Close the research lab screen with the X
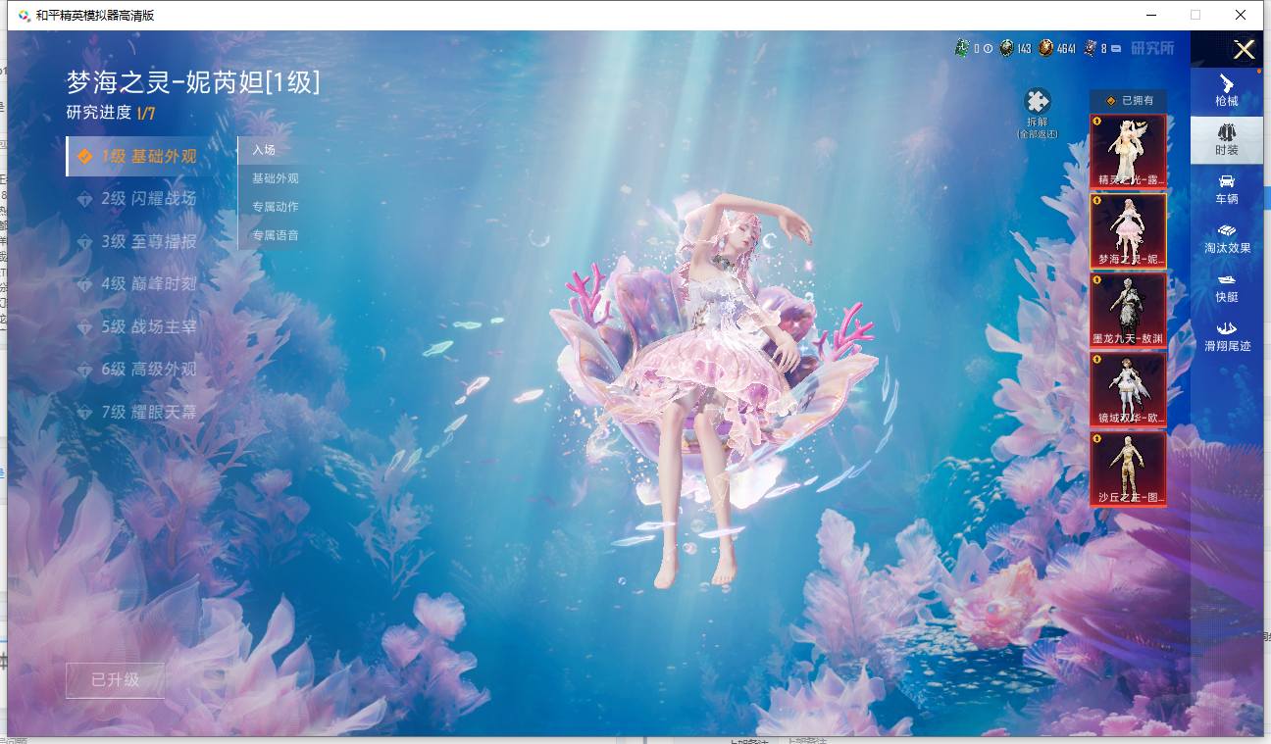Screen dimensions: 1271x744 pyautogui.click(x=1244, y=50)
